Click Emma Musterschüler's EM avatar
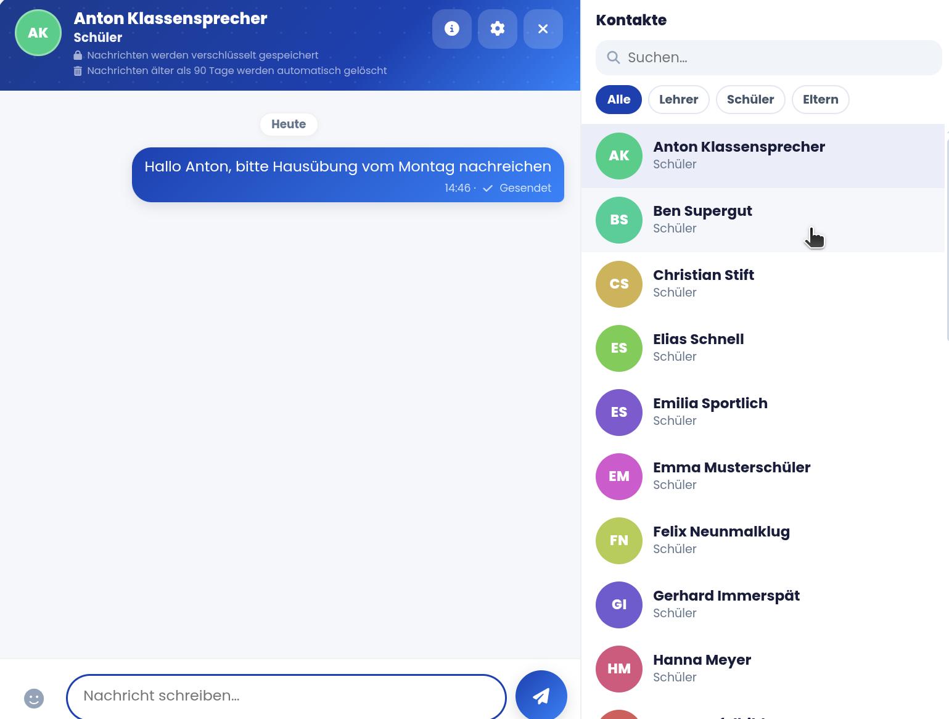Viewport: 949px width, 719px height. pos(619,477)
